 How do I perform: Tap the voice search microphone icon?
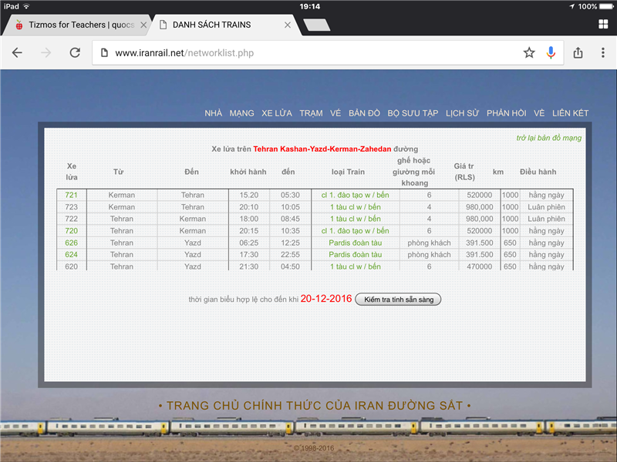pos(551,52)
